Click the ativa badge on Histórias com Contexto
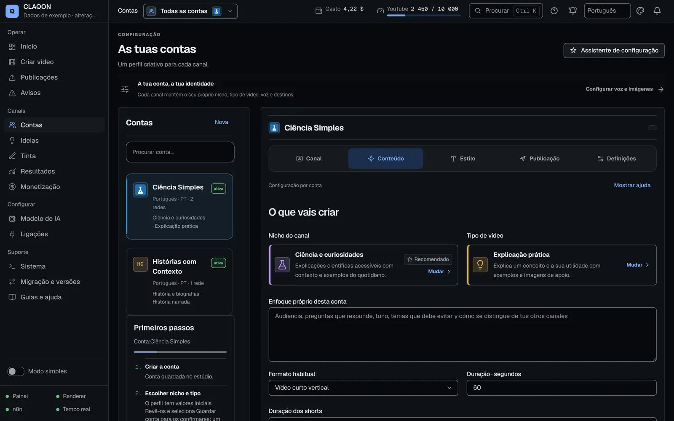 pos(218,263)
